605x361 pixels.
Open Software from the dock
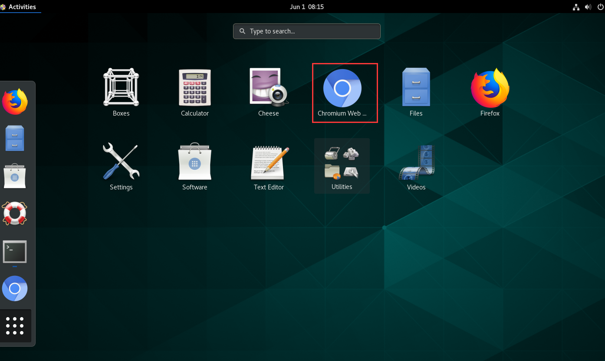(x=15, y=176)
